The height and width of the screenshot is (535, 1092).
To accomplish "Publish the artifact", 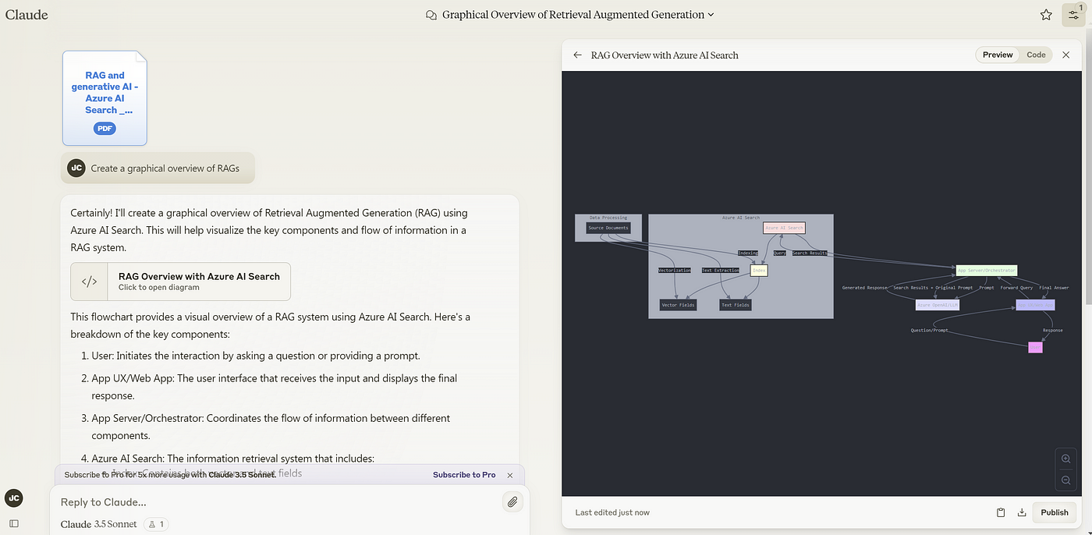I will (x=1055, y=512).
